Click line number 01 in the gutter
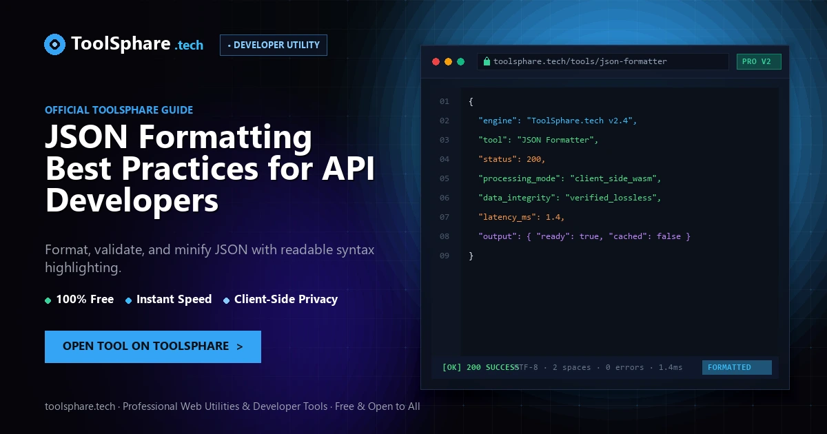Screen dimensions: 827x434 (x=445, y=101)
